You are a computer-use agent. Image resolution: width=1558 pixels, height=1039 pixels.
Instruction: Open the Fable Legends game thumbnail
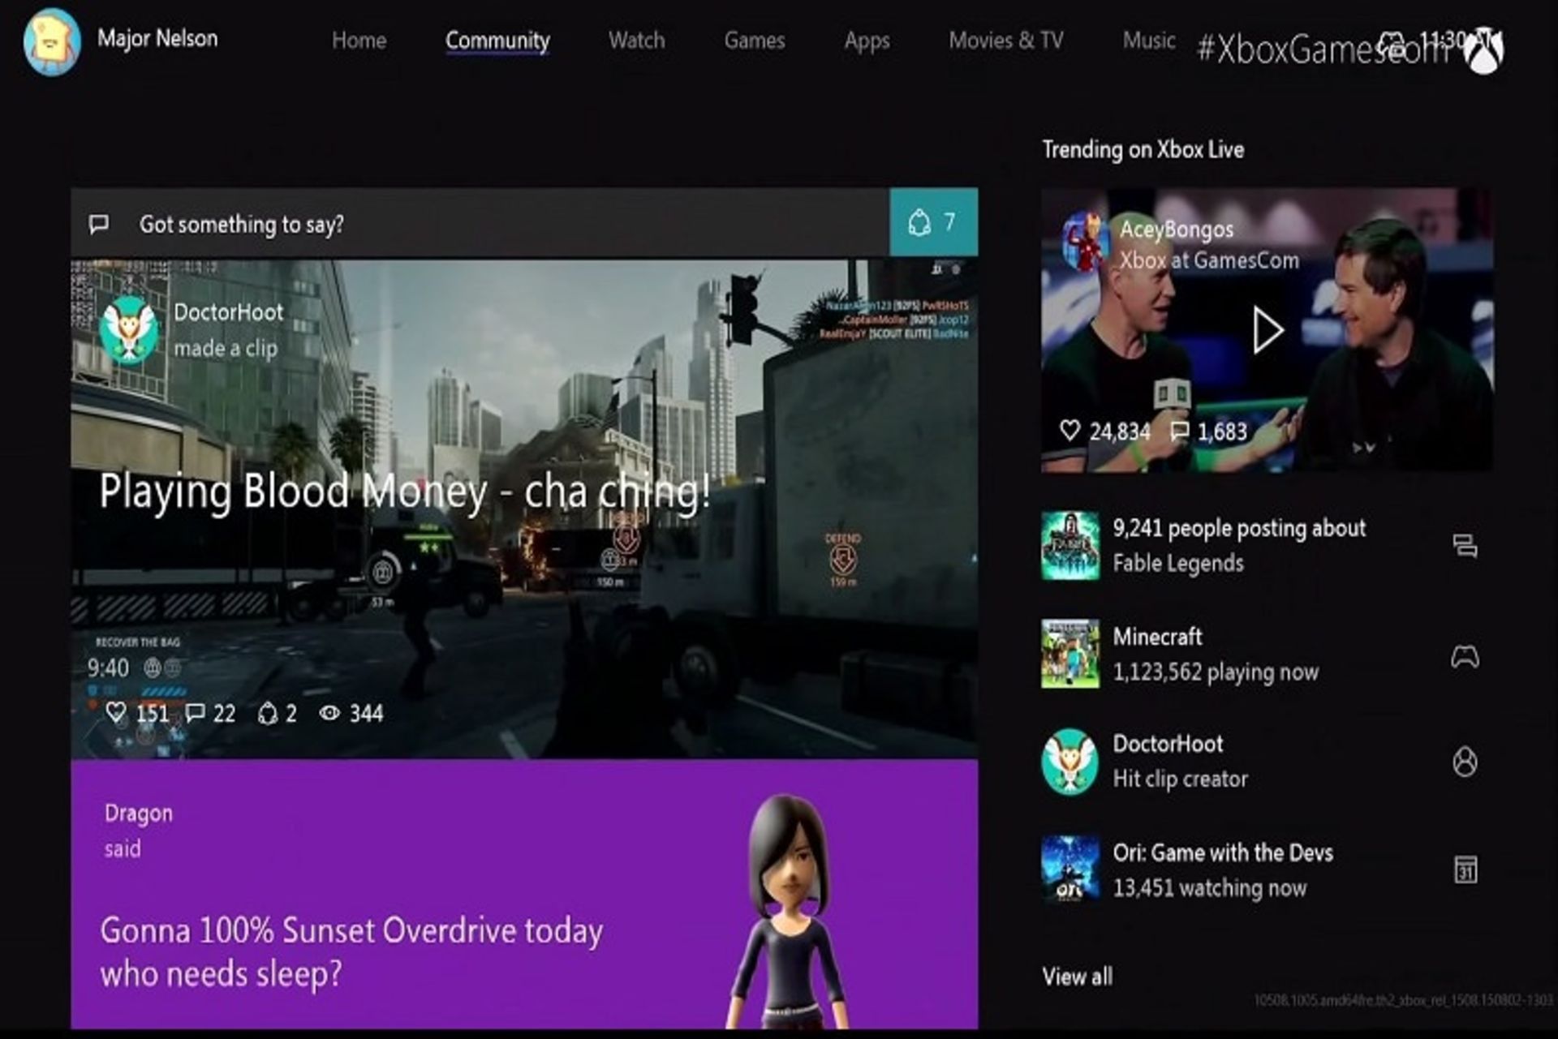tap(1070, 545)
